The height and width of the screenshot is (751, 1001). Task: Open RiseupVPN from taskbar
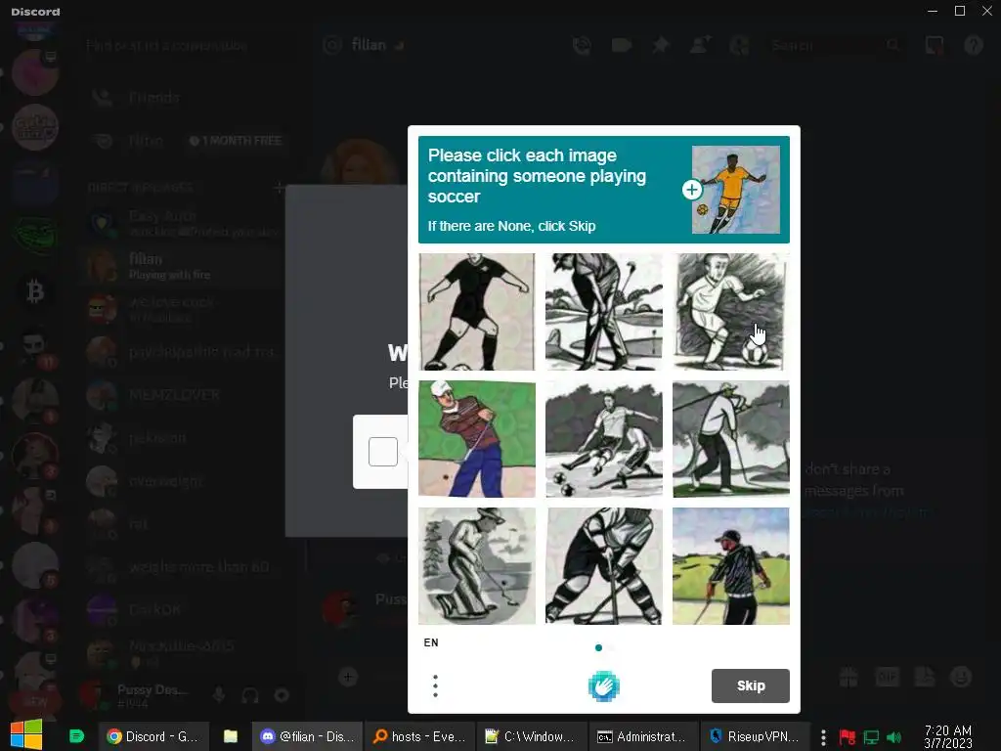756,736
